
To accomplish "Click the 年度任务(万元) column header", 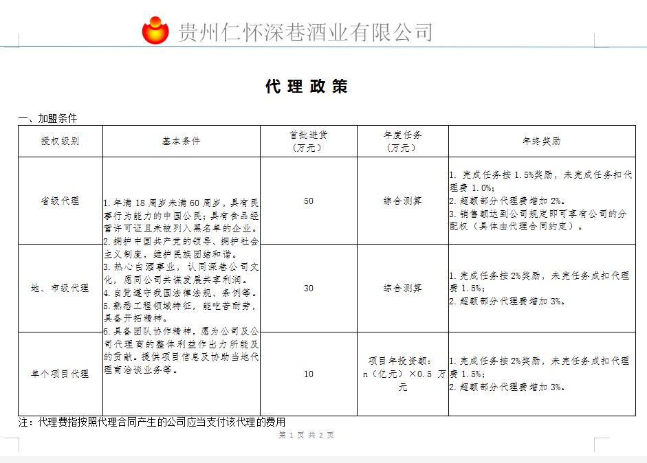I will [402, 142].
